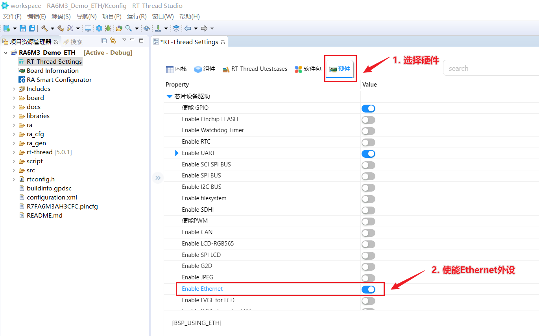Turn off the Enable UART switch

click(x=368, y=153)
